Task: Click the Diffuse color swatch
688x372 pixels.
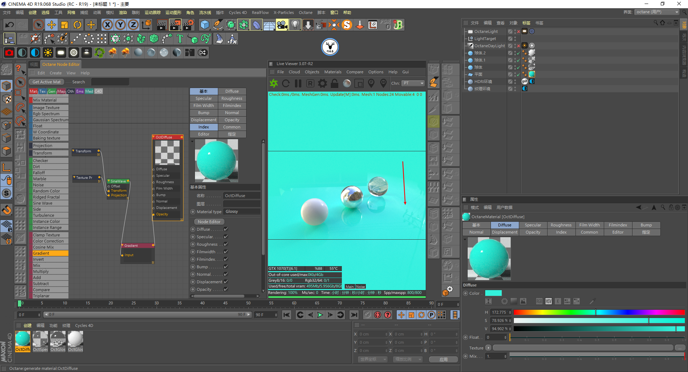Action: click(493, 293)
